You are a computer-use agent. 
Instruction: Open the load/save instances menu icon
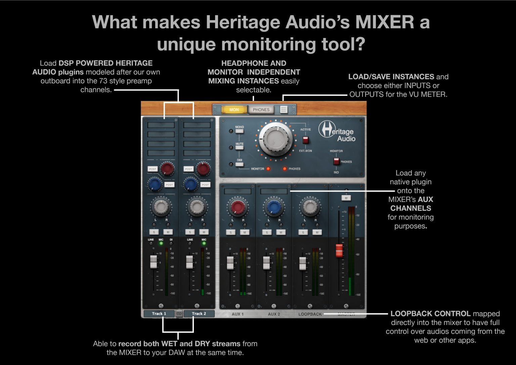(x=284, y=110)
